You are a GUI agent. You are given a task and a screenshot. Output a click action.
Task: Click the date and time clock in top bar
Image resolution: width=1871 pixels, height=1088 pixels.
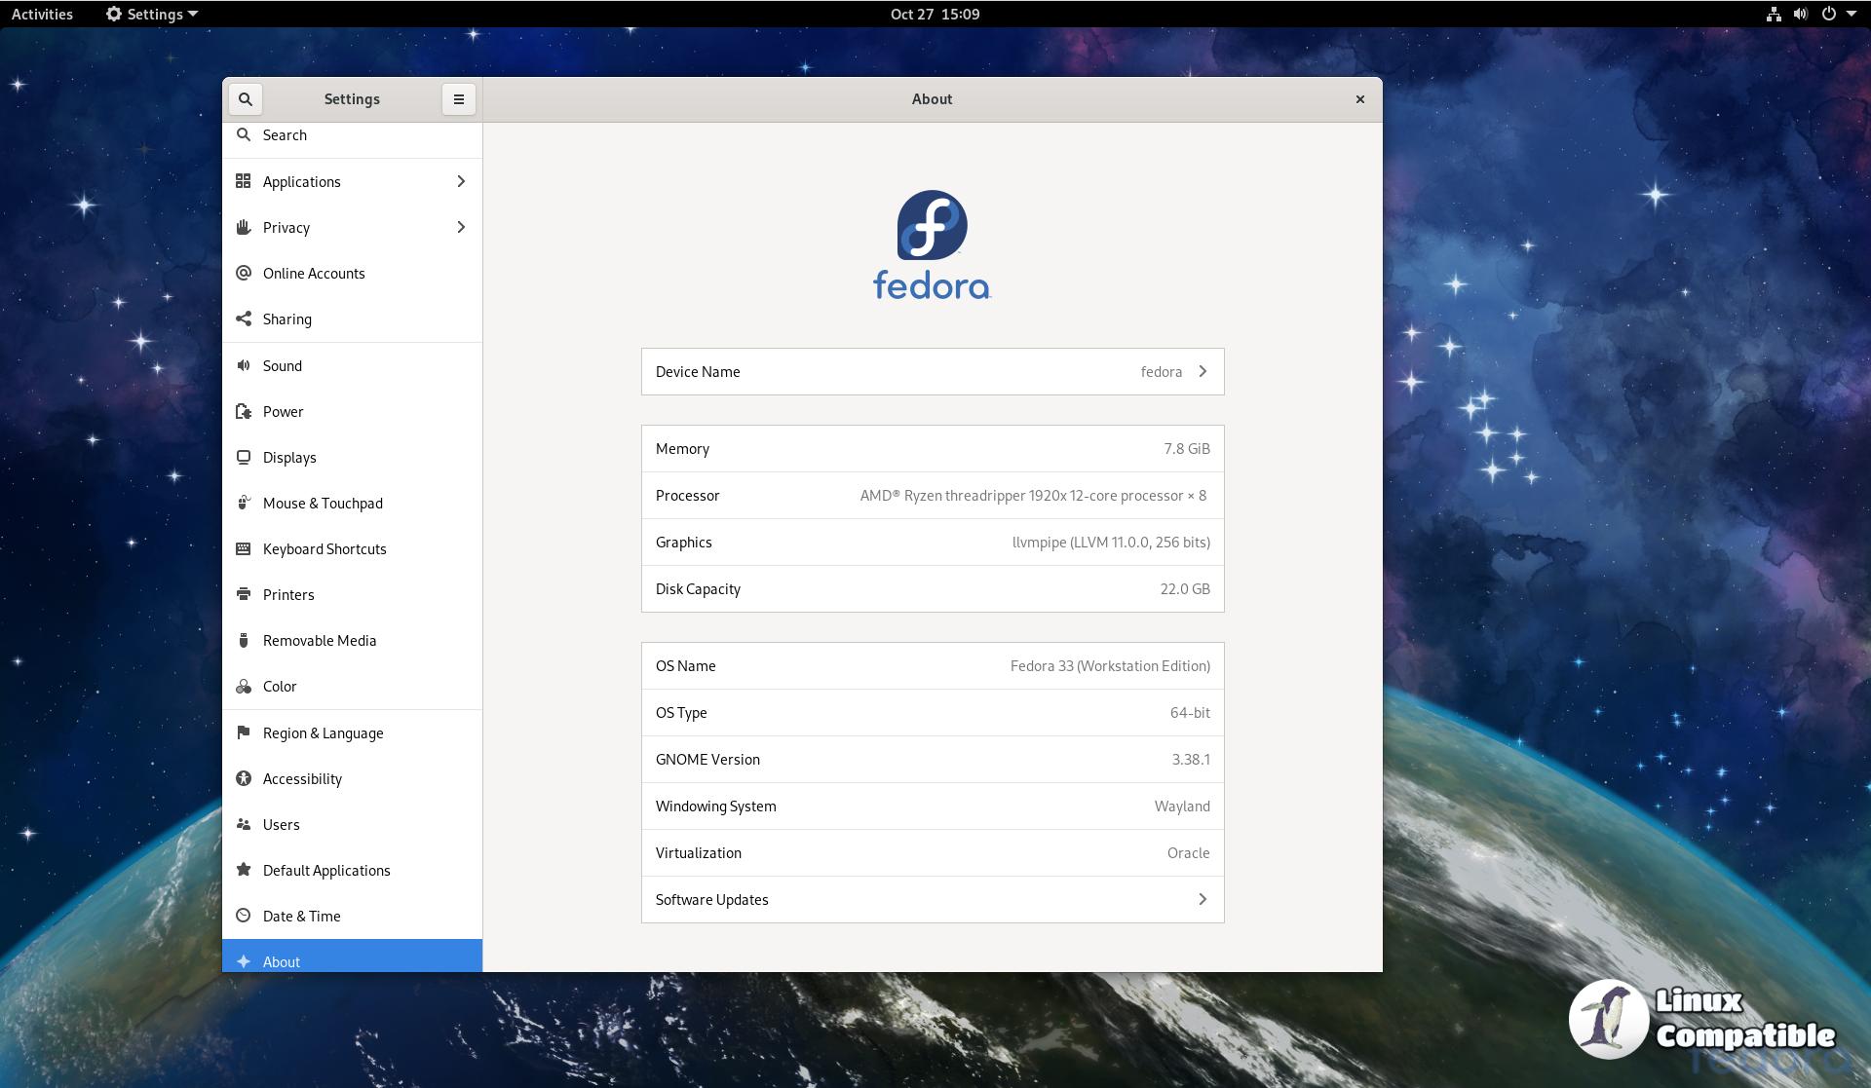pyautogui.click(x=935, y=14)
